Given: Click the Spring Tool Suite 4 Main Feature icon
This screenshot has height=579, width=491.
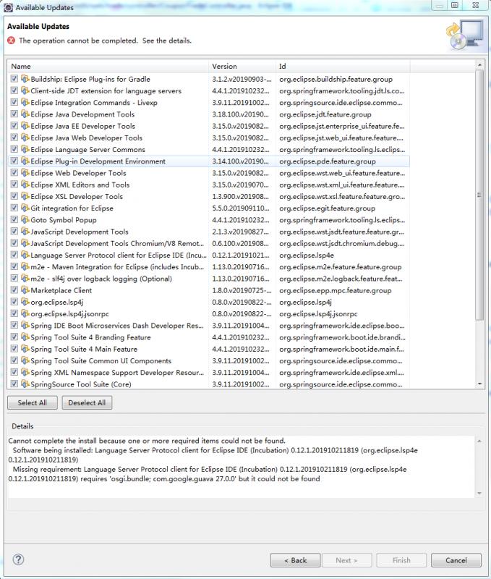Looking at the screenshot, I should click(x=25, y=349).
